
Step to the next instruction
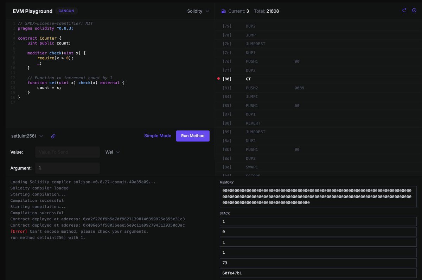pos(404,11)
